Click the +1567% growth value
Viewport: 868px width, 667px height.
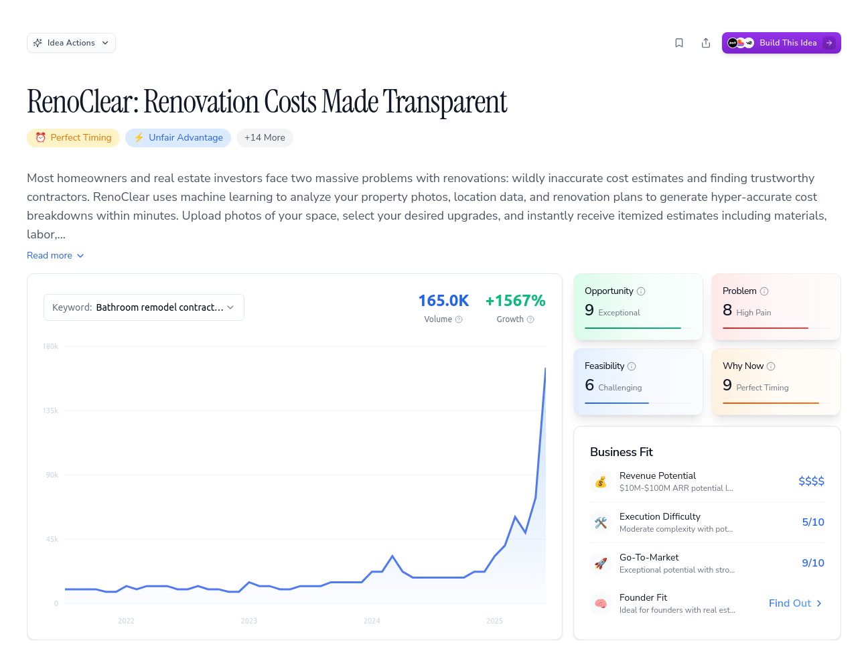click(516, 301)
